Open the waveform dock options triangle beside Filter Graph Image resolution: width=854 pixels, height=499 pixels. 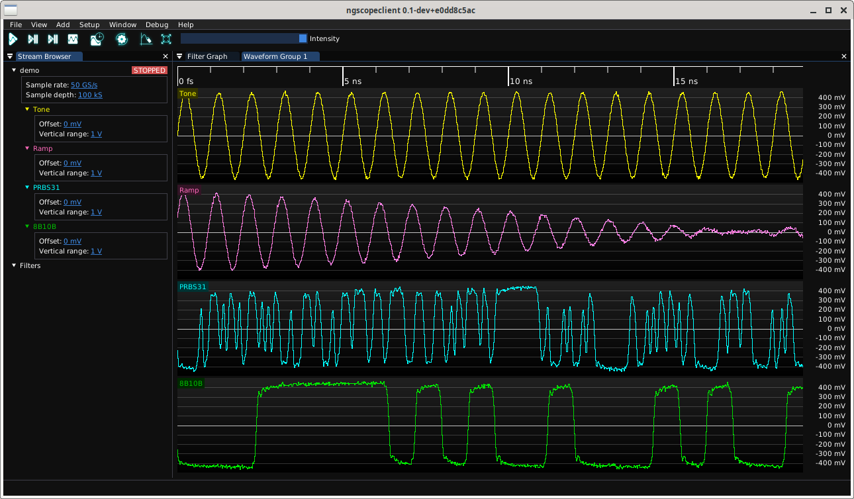pyautogui.click(x=179, y=56)
